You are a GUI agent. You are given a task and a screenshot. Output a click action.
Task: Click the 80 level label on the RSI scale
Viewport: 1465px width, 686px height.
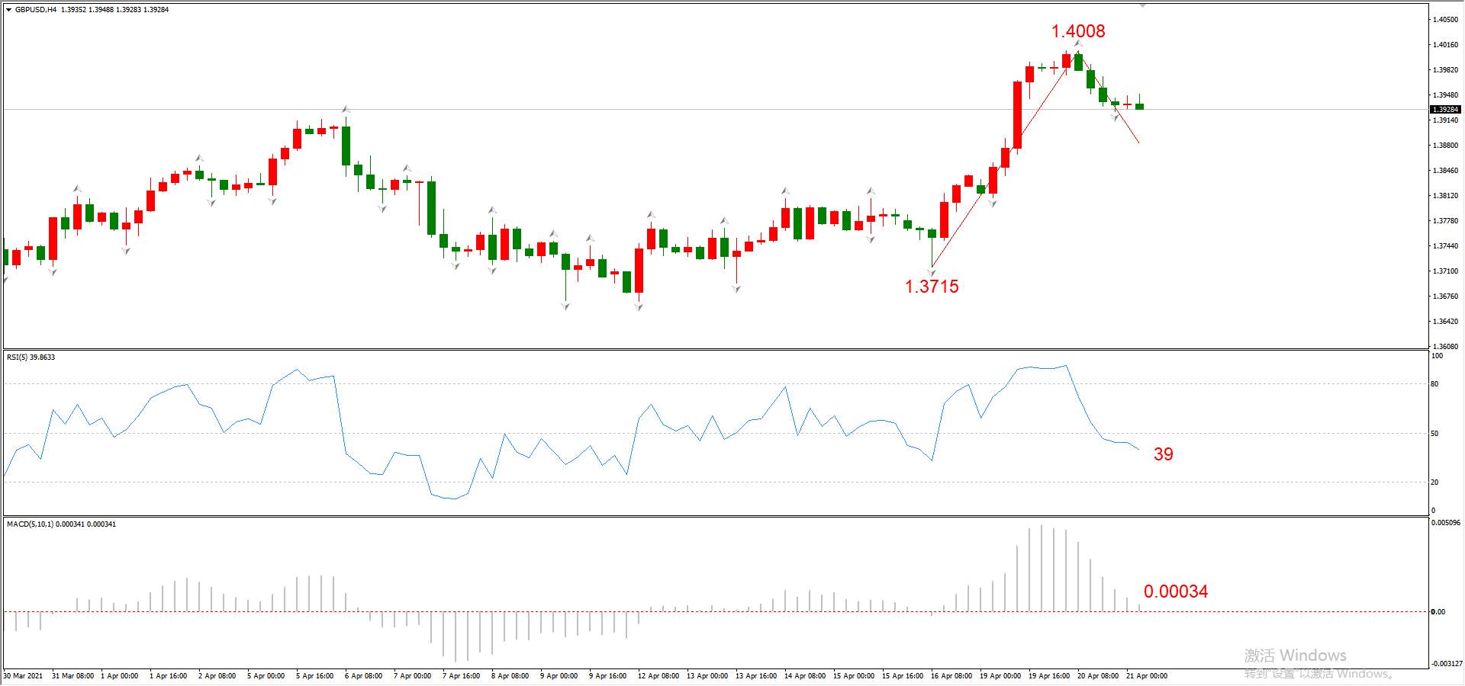(1434, 384)
